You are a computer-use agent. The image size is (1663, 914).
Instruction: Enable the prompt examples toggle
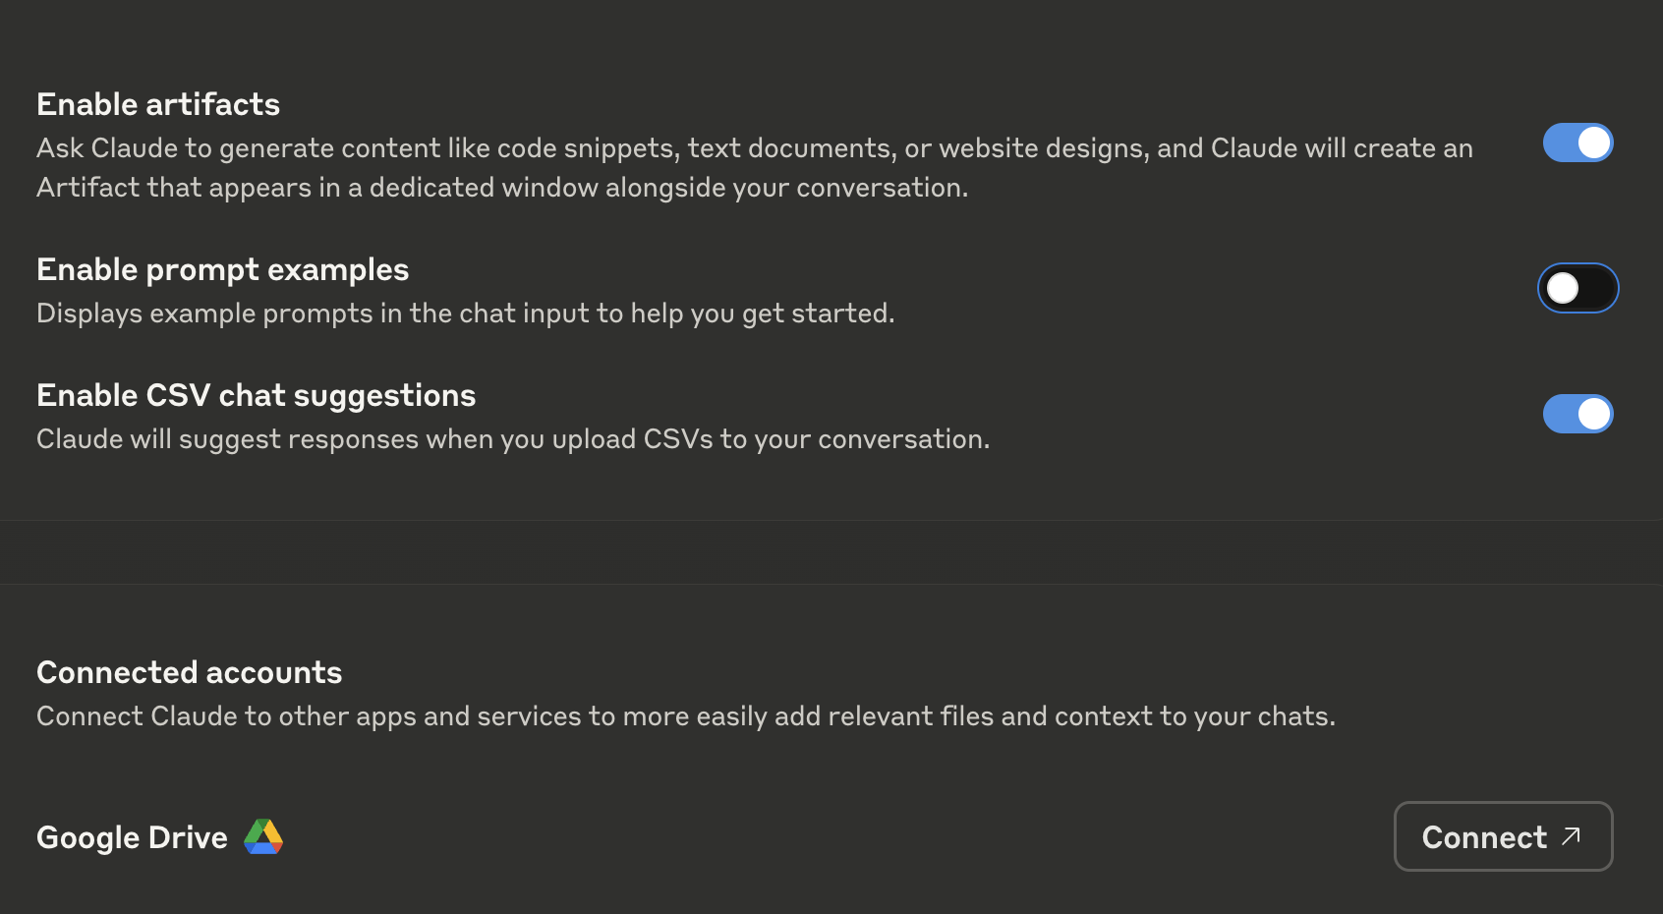[x=1577, y=289]
